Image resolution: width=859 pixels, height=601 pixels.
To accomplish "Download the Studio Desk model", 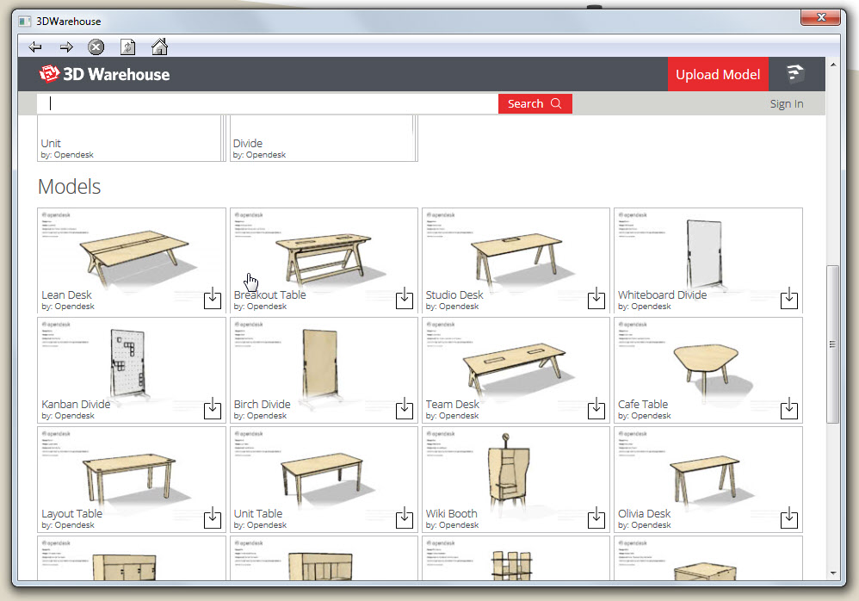I will (x=596, y=299).
